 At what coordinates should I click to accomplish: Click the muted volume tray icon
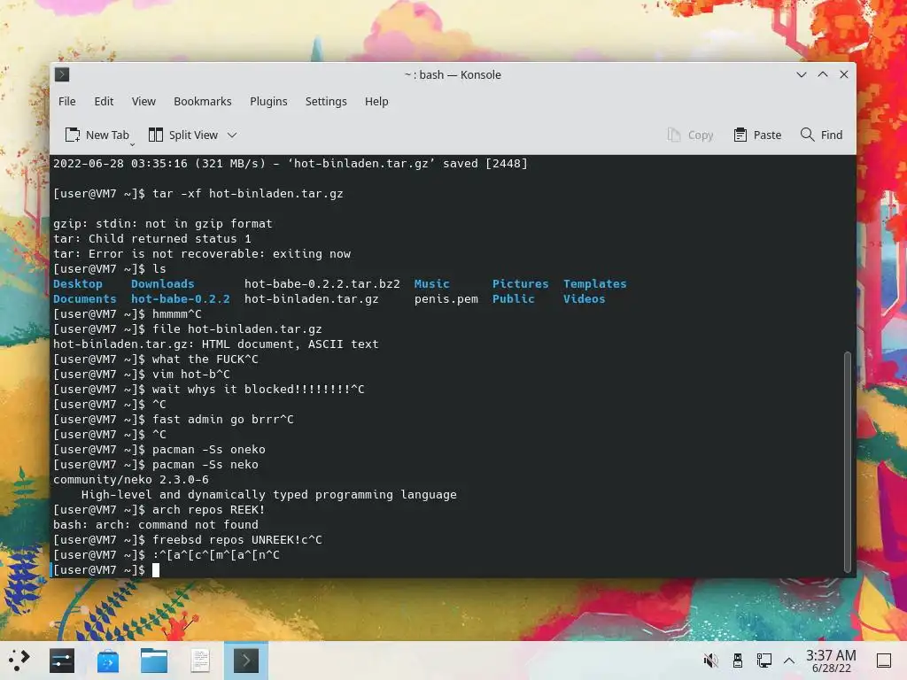point(711,661)
